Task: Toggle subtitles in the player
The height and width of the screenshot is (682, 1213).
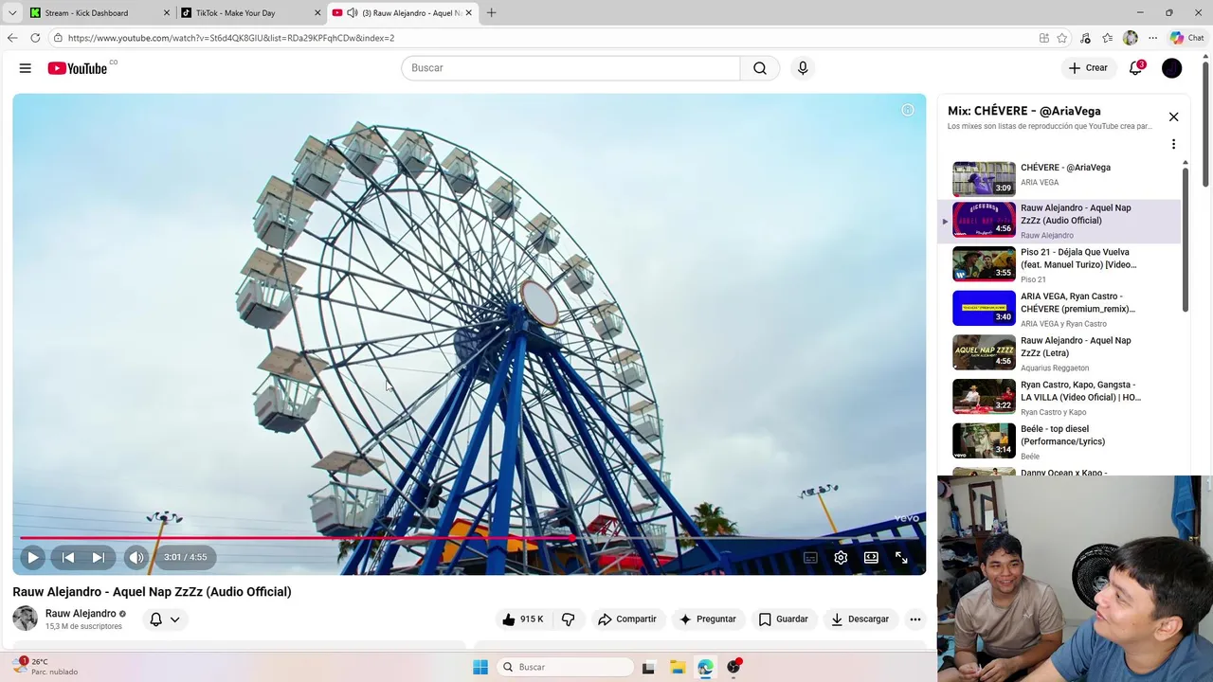Action: [810, 558]
